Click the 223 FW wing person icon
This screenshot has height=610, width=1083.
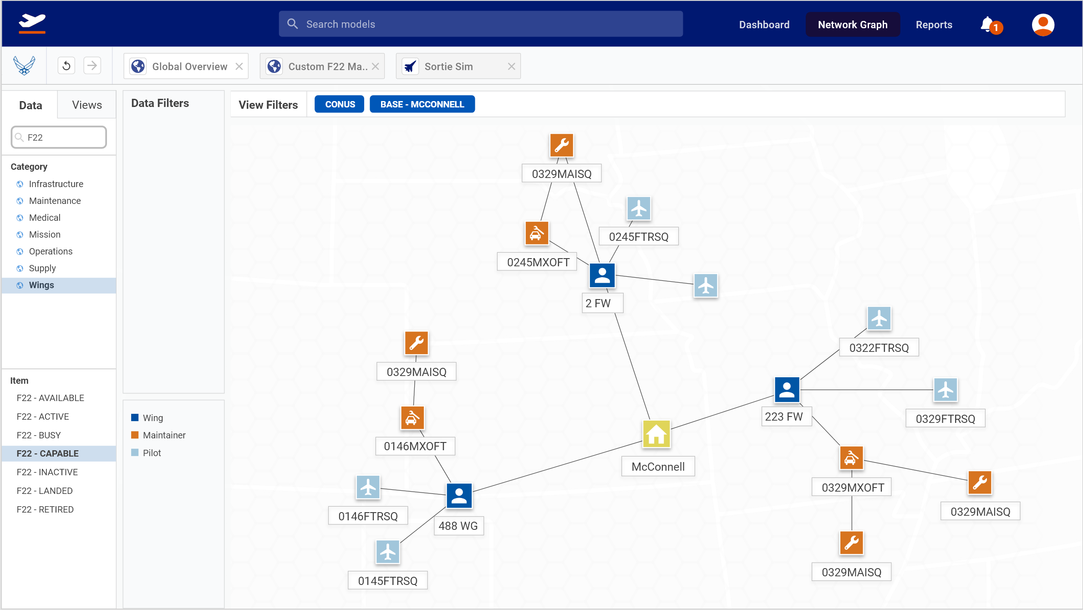pyautogui.click(x=787, y=390)
